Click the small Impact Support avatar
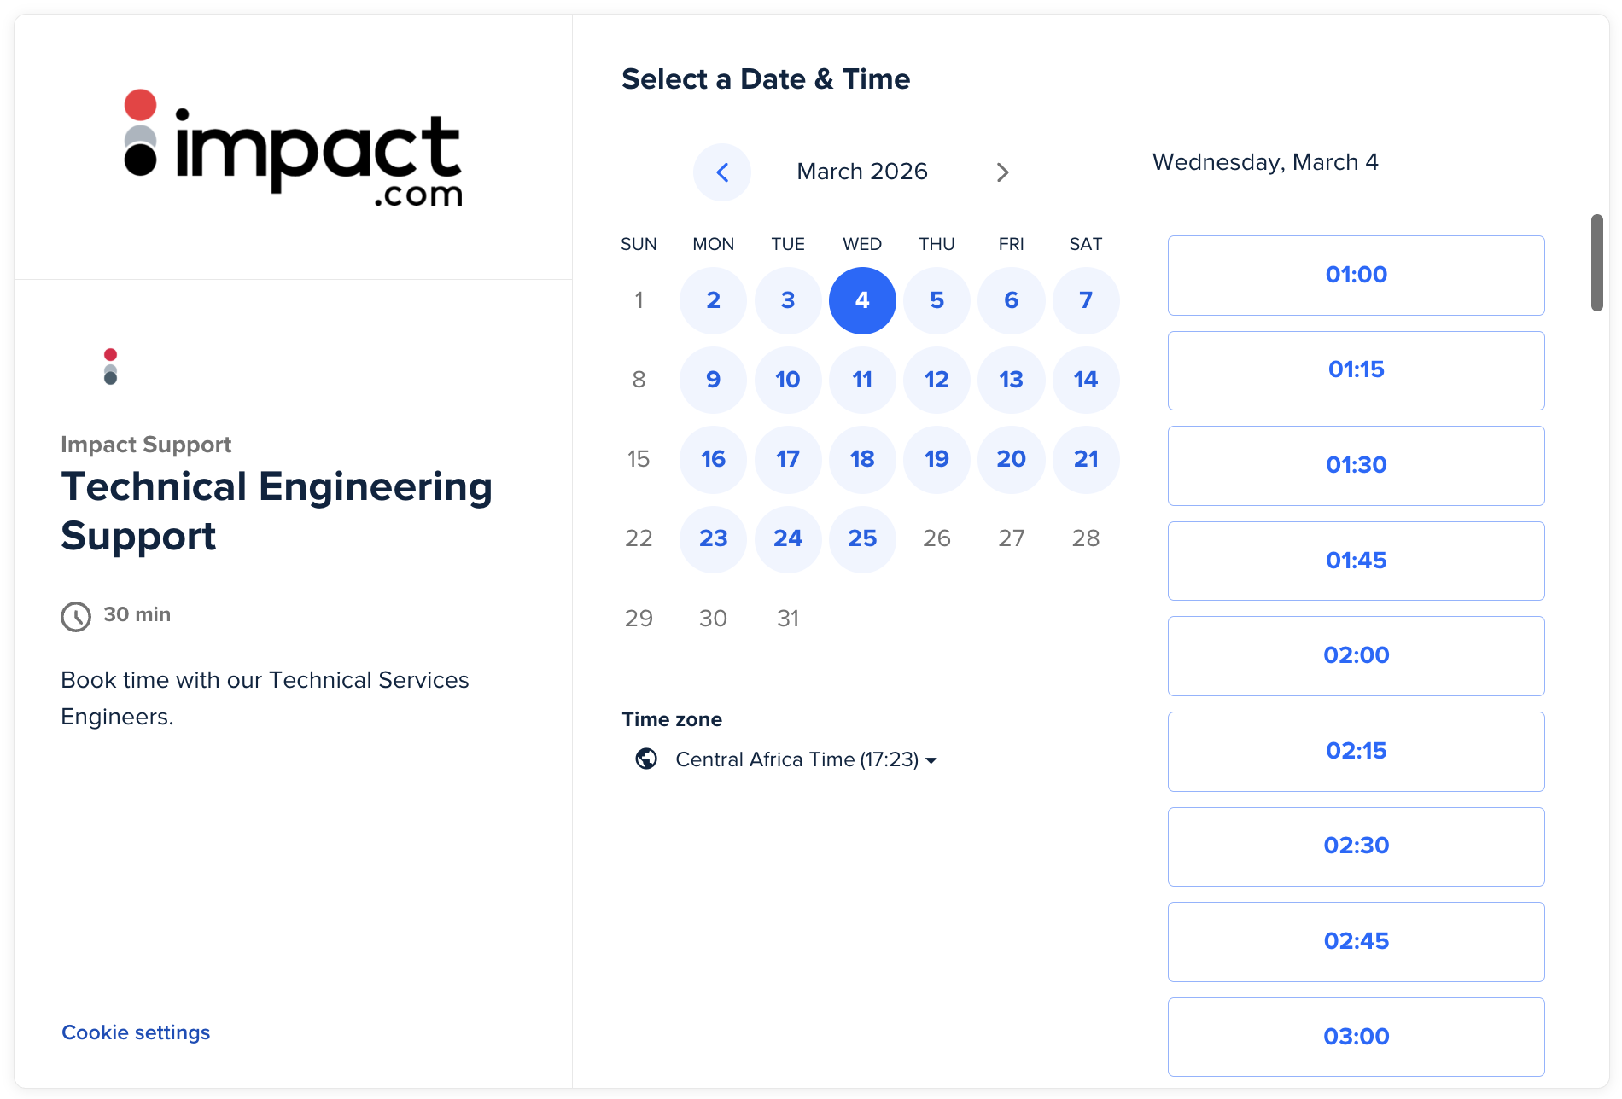 (x=110, y=366)
